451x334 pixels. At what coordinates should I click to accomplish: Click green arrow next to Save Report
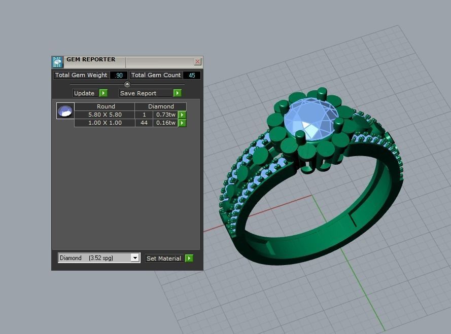click(178, 93)
